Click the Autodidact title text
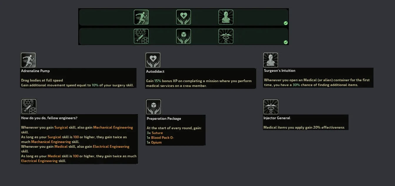Image resolution: width=395 pixels, height=186 pixels. tap(155, 72)
